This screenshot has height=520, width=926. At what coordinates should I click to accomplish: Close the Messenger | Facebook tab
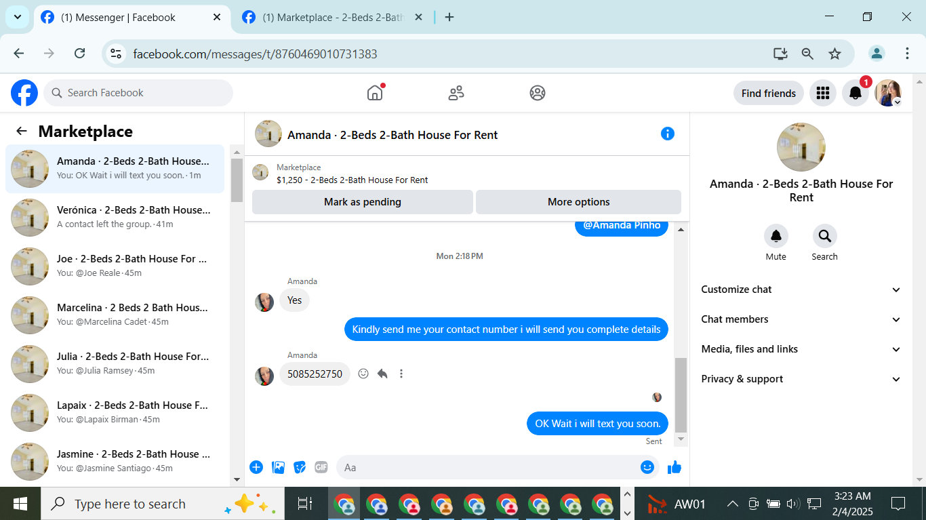click(217, 18)
